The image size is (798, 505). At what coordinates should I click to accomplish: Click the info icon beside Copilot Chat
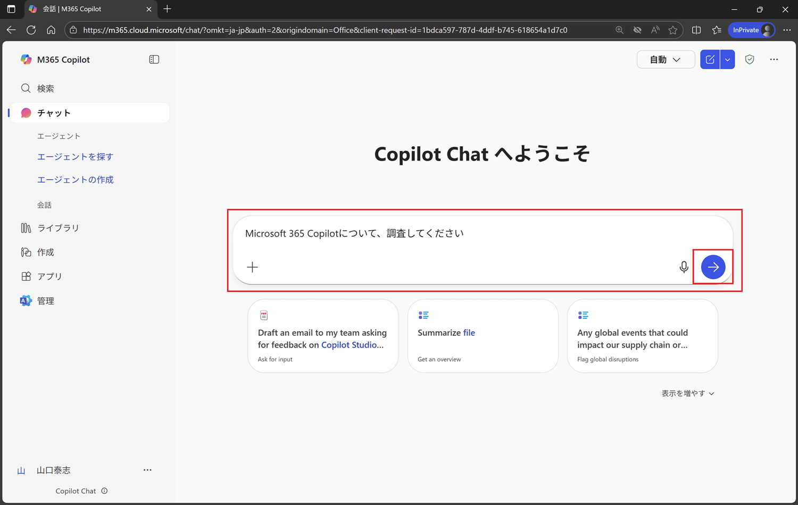tap(104, 491)
